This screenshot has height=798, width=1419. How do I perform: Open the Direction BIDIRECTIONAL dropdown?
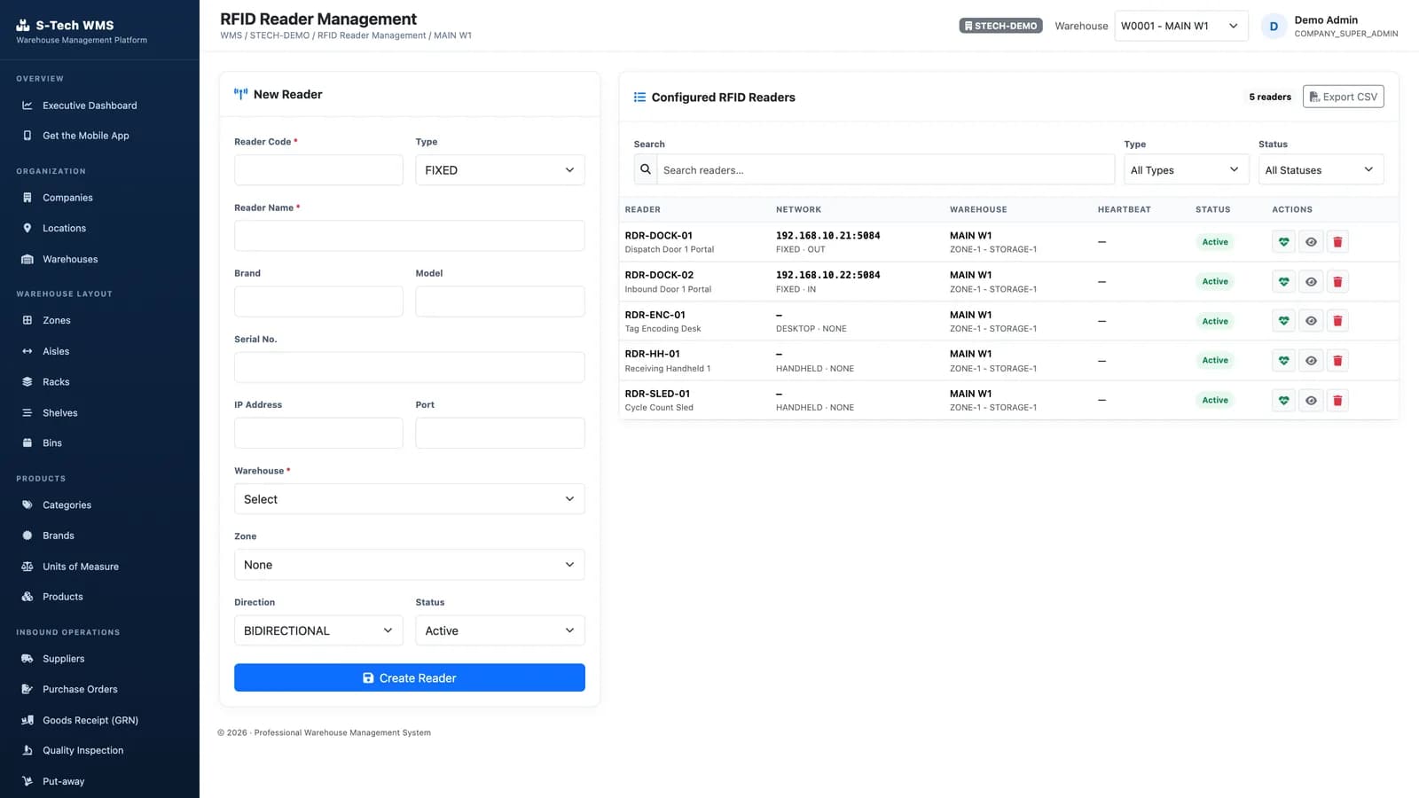(x=318, y=630)
